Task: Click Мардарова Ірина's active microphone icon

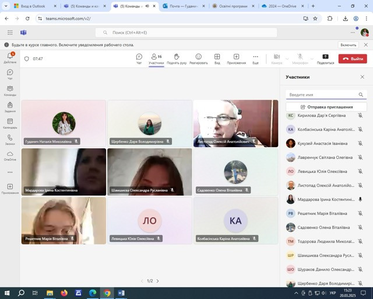Action: 360,199
